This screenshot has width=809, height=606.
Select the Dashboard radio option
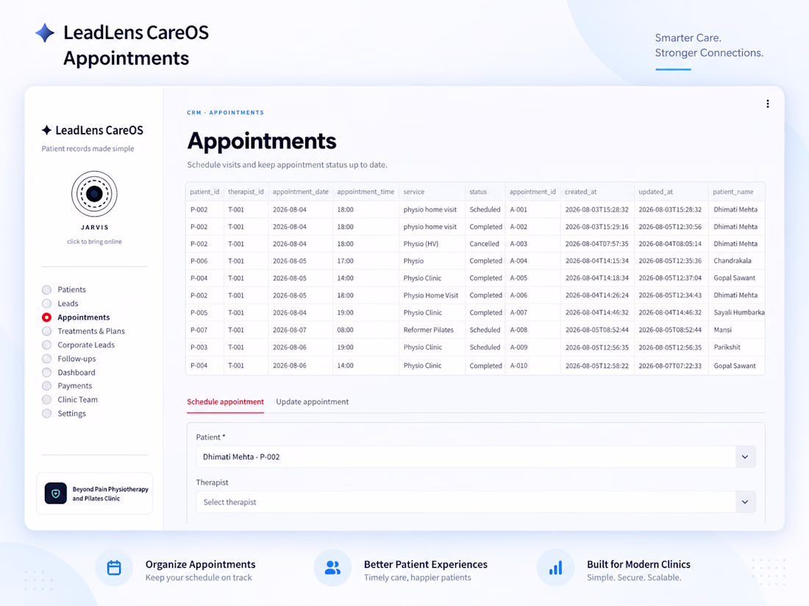point(46,372)
